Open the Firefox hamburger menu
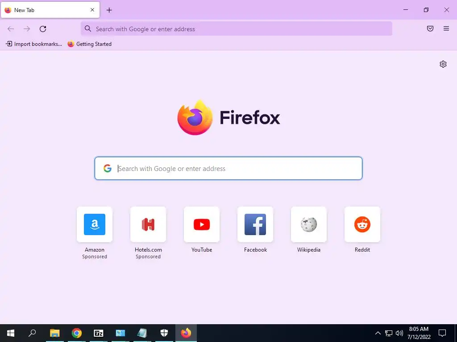 point(446,28)
